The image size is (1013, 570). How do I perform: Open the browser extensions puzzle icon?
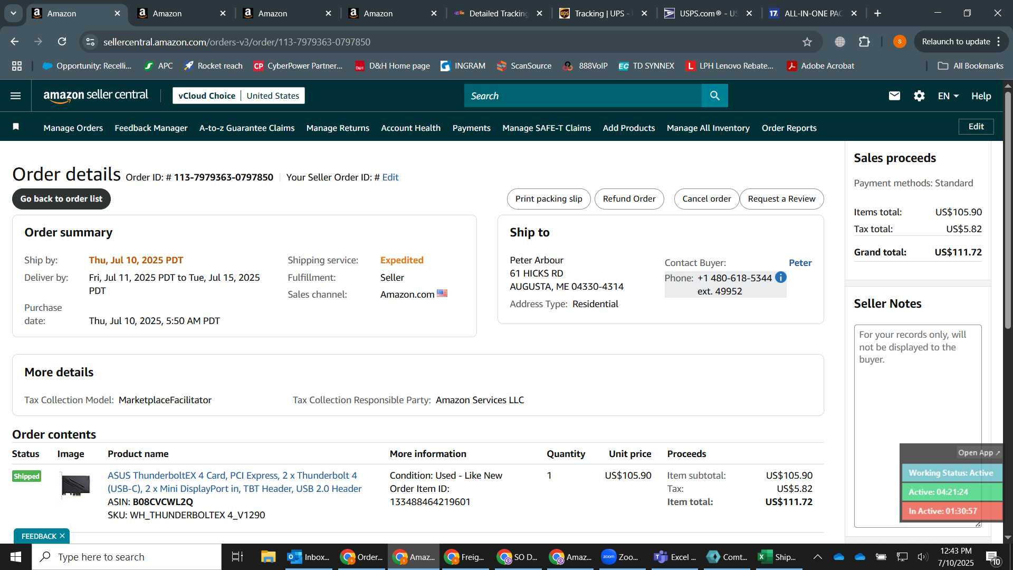(864, 42)
